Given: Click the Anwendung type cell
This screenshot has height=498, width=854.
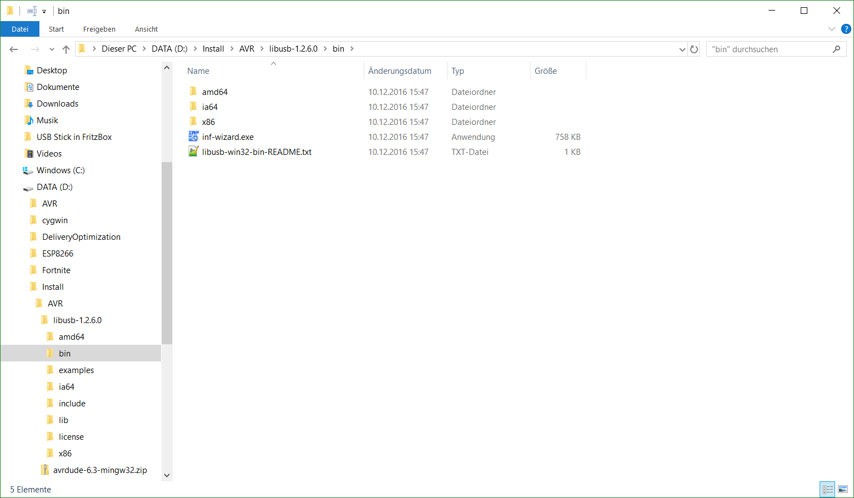Looking at the screenshot, I should click(x=473, y=137).
